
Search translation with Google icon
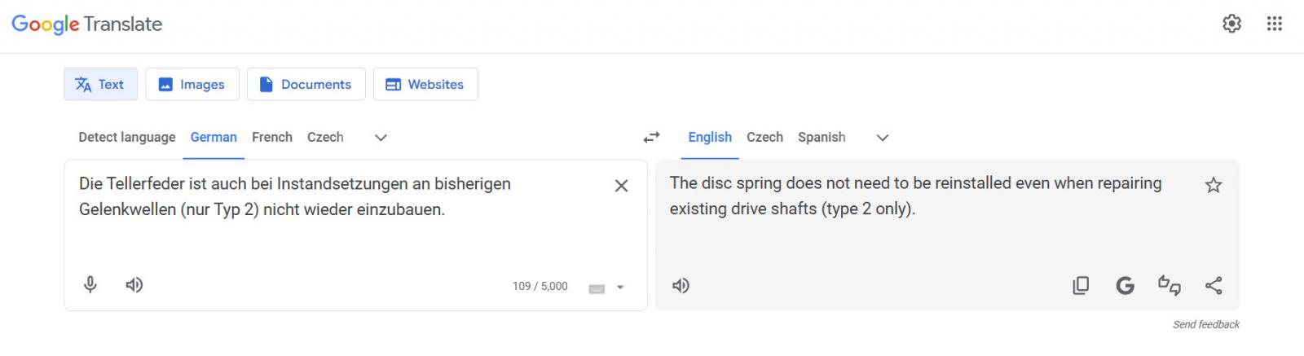pos(1125,285)
